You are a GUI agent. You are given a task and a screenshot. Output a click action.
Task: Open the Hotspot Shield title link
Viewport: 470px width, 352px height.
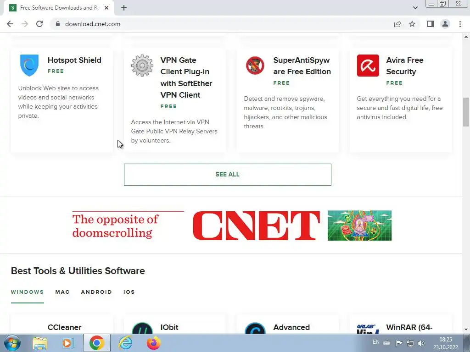(74, 60)
